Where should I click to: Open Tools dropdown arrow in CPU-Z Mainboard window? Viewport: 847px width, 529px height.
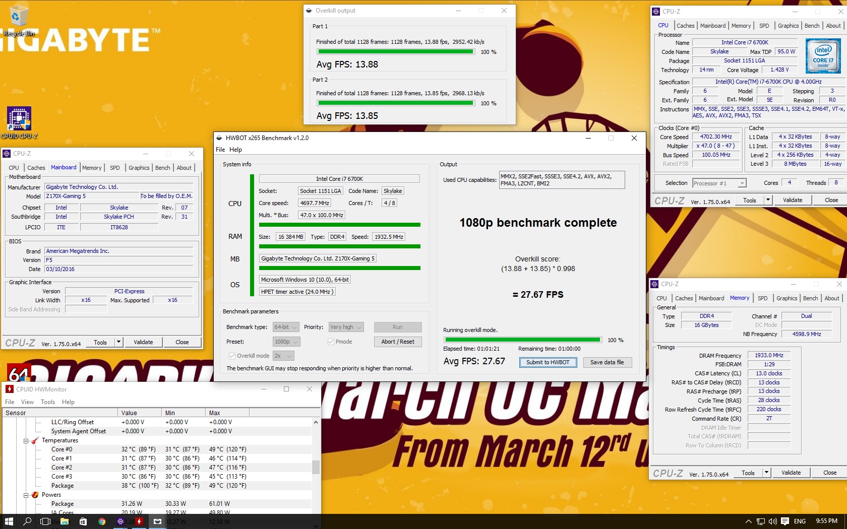click(x=118, y=342)
